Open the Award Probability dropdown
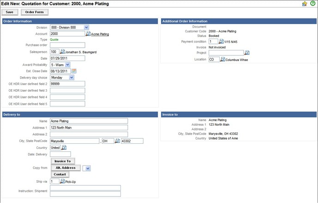This screenshot has width=318, height=203. click(67, 65)
